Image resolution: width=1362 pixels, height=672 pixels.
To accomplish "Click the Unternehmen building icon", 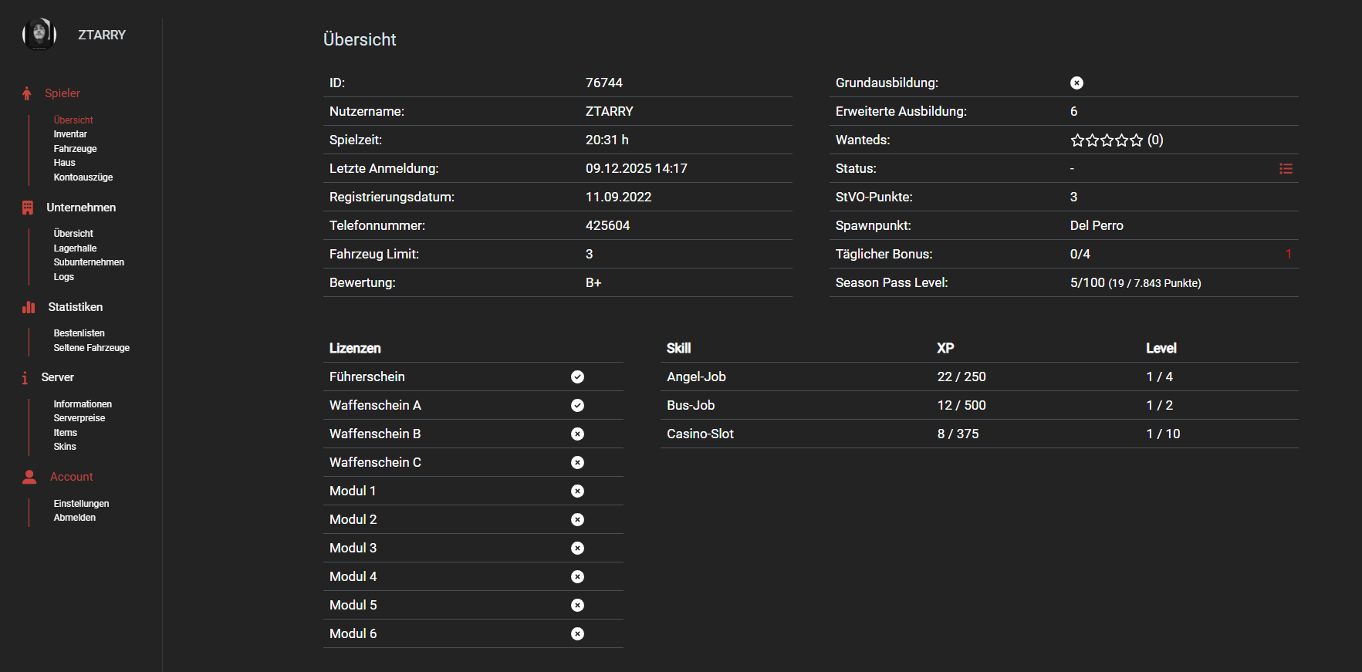I will coord(28,208).
